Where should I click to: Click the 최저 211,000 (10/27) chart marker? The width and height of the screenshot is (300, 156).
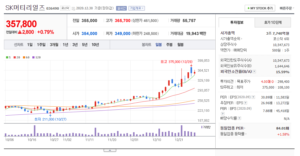[50, 119]
